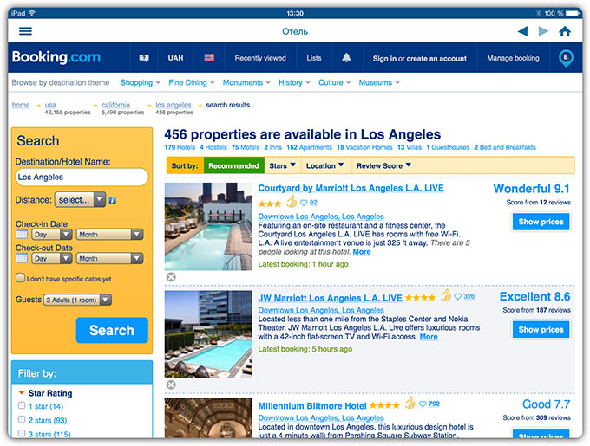
Task: Choose language via the US flag icon
Action: 209,57
